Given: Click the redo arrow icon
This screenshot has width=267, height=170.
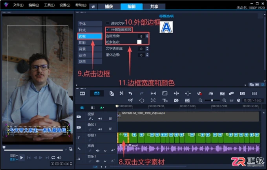Looking at the screenshot, I should tap(142, 93).
